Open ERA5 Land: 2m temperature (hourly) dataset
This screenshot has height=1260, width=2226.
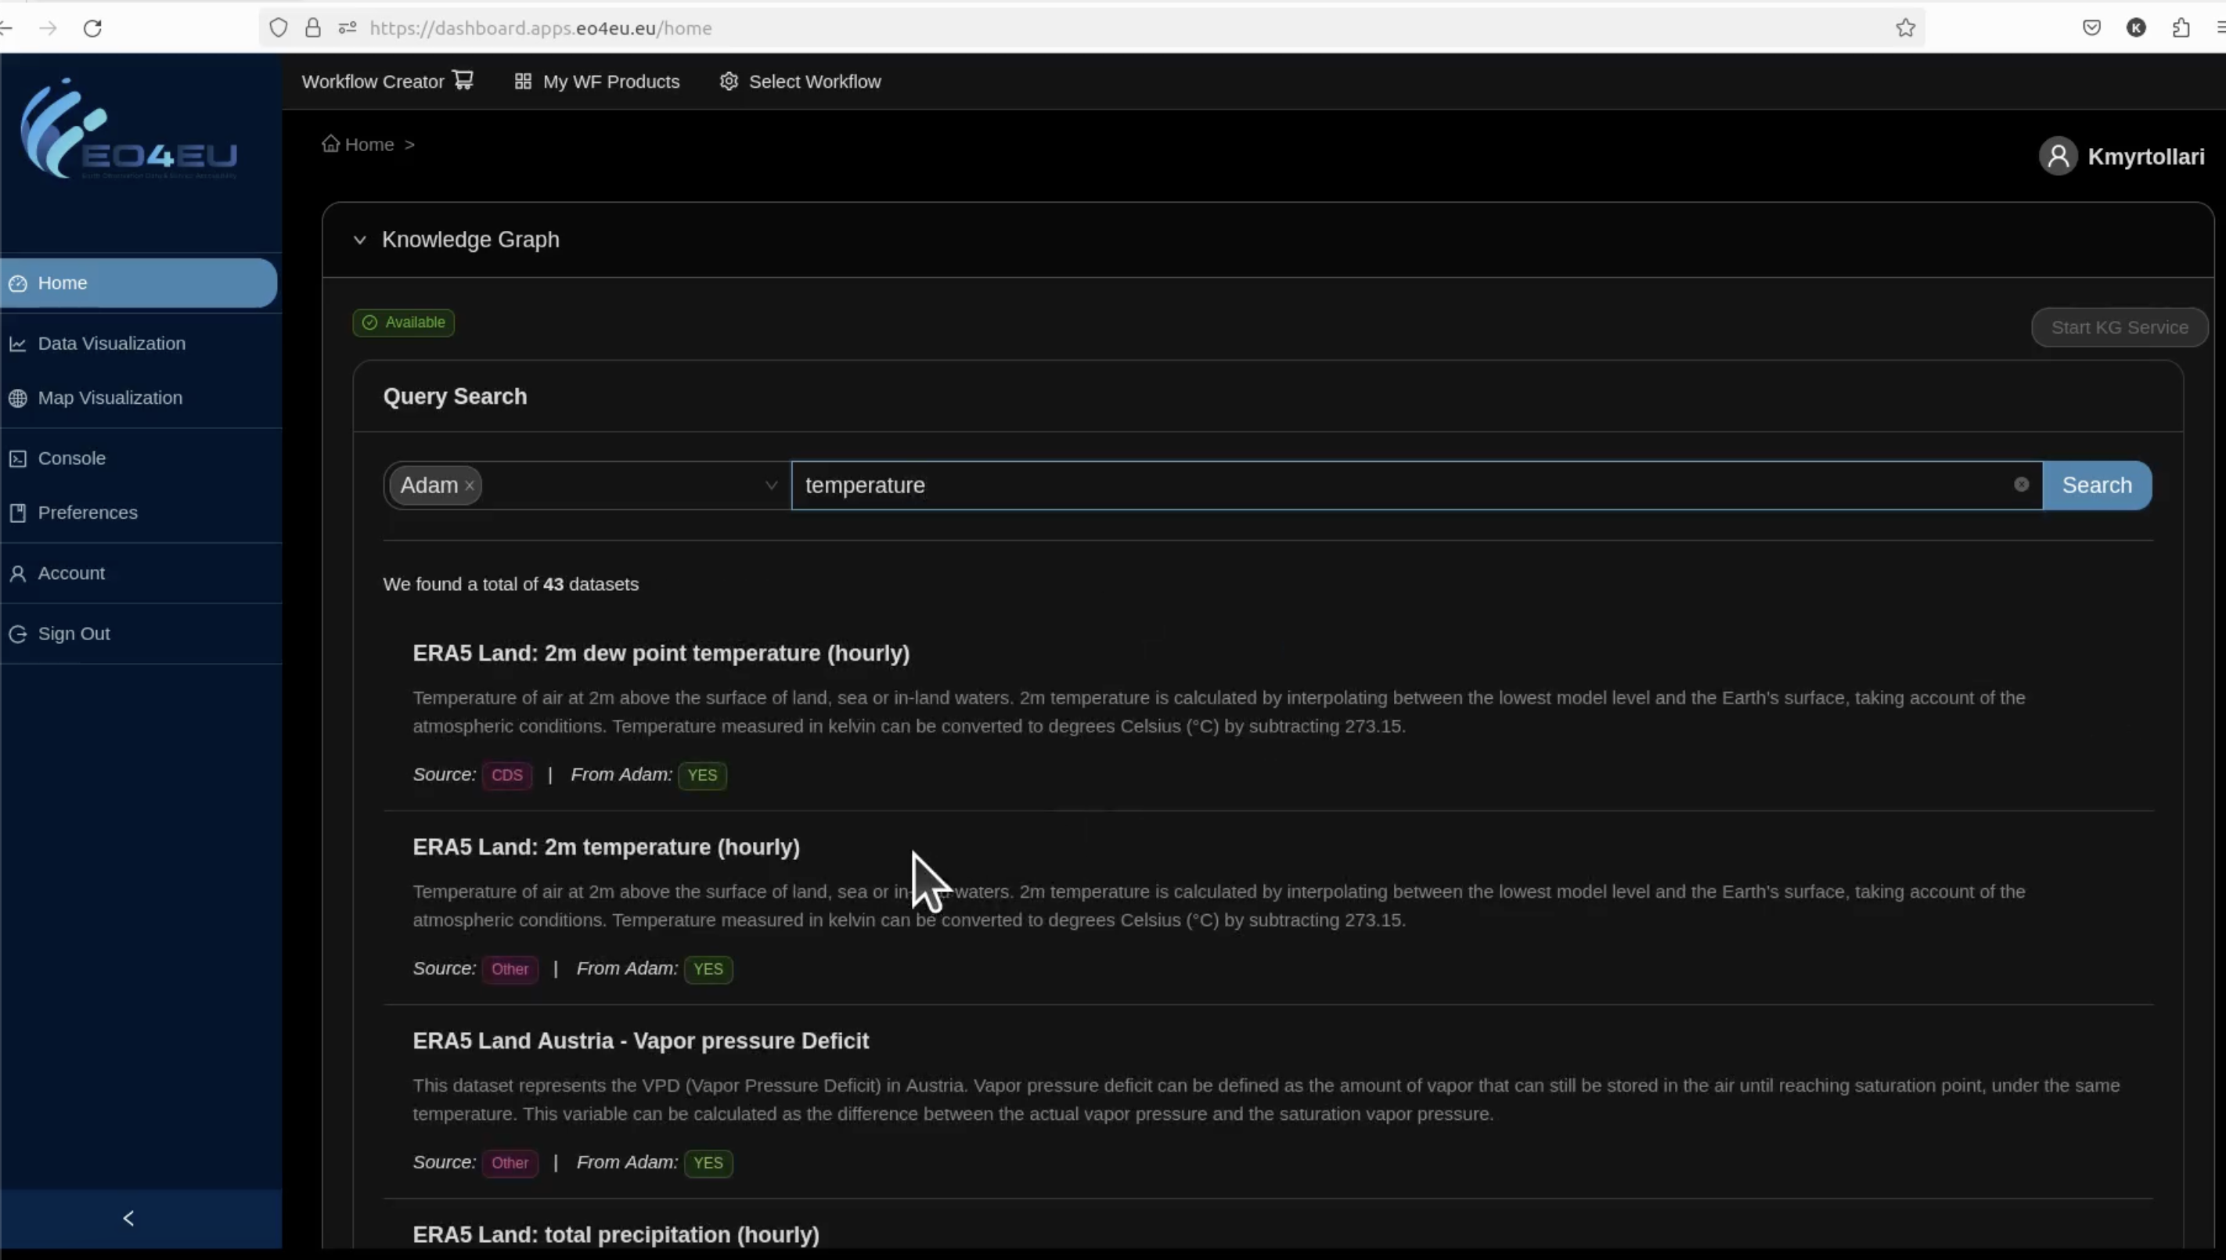point(606,848)
